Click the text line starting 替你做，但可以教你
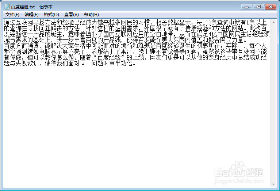 (x=135, y=58)
